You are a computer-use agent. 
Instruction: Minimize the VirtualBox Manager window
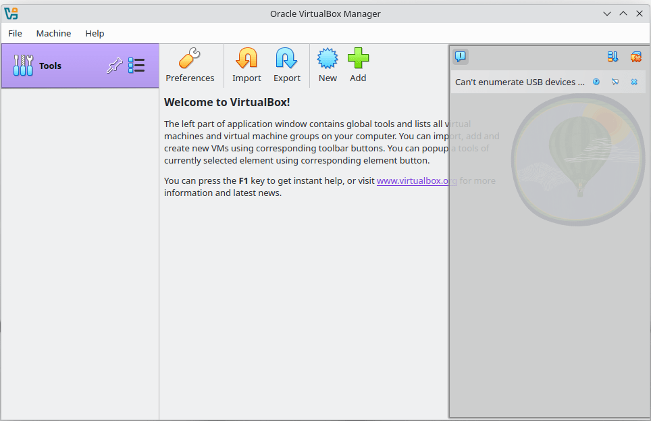[606, 14]
